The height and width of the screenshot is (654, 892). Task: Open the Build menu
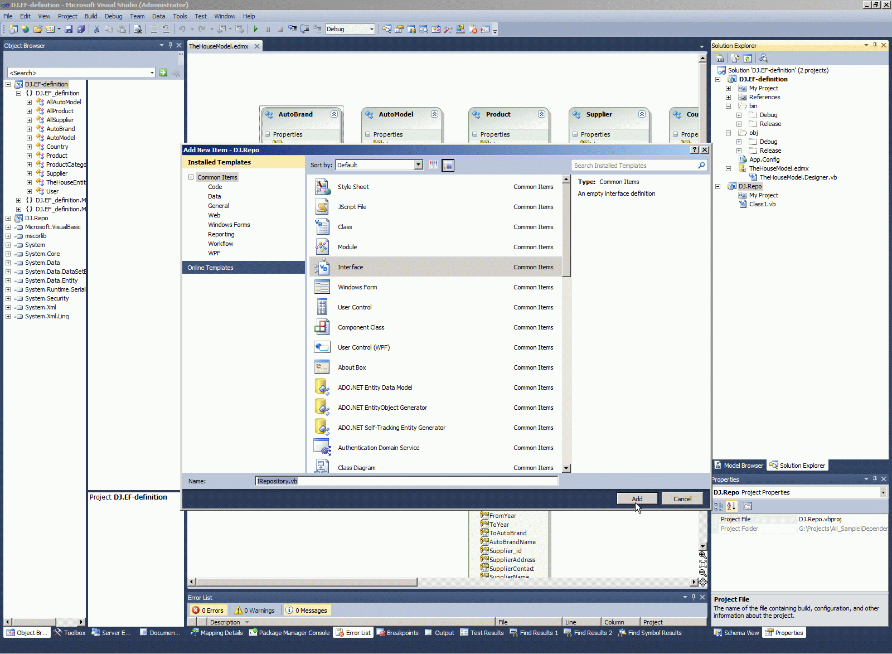pos(91,16)
